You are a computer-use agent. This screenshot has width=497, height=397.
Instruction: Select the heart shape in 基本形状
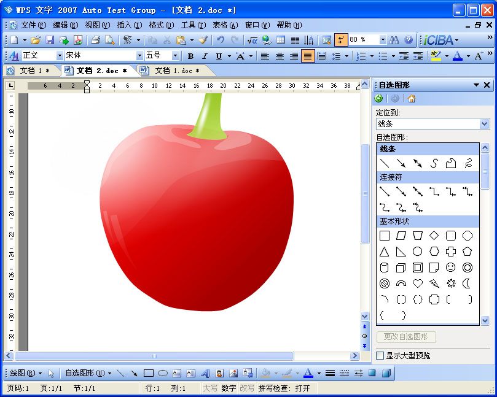pyautogui.click(x=417, y=283)
